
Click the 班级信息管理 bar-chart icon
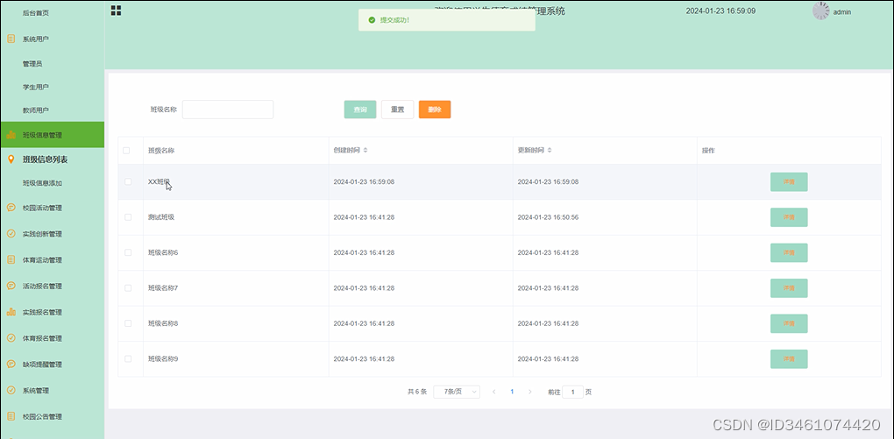pos(11,135)
